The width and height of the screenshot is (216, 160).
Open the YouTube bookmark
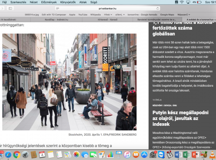[x=83, y=15]
